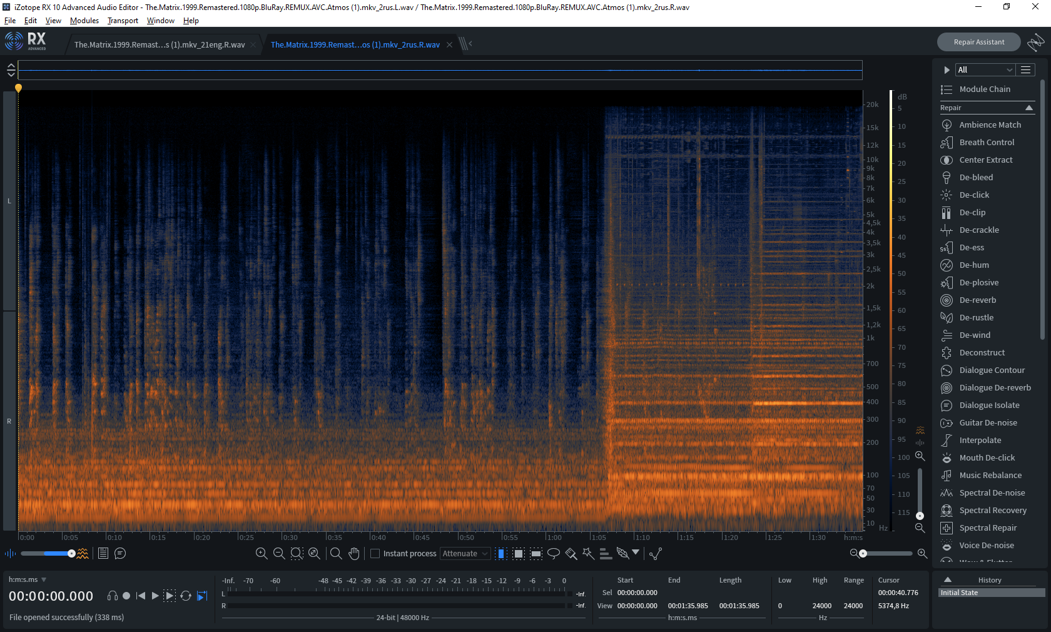The image size is (1051, 632).
Task: Open the Center Extract module
Action: (x=986, y=160)
